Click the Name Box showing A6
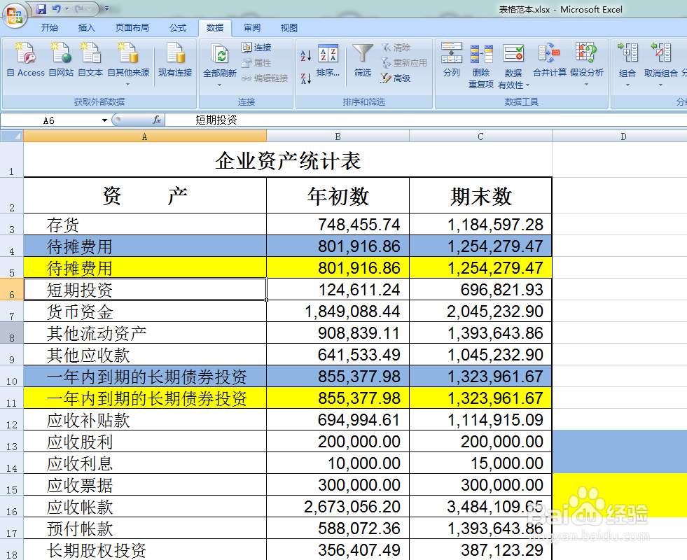687x560 pixels. pyautogui.click(x=50, y=120)
